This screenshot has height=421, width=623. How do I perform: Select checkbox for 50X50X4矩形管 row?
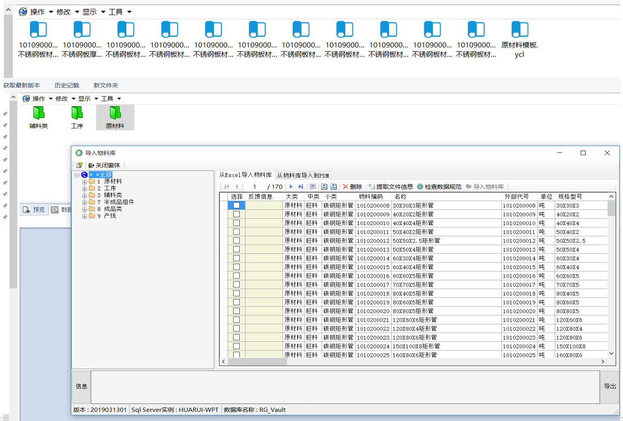(236, 249)
